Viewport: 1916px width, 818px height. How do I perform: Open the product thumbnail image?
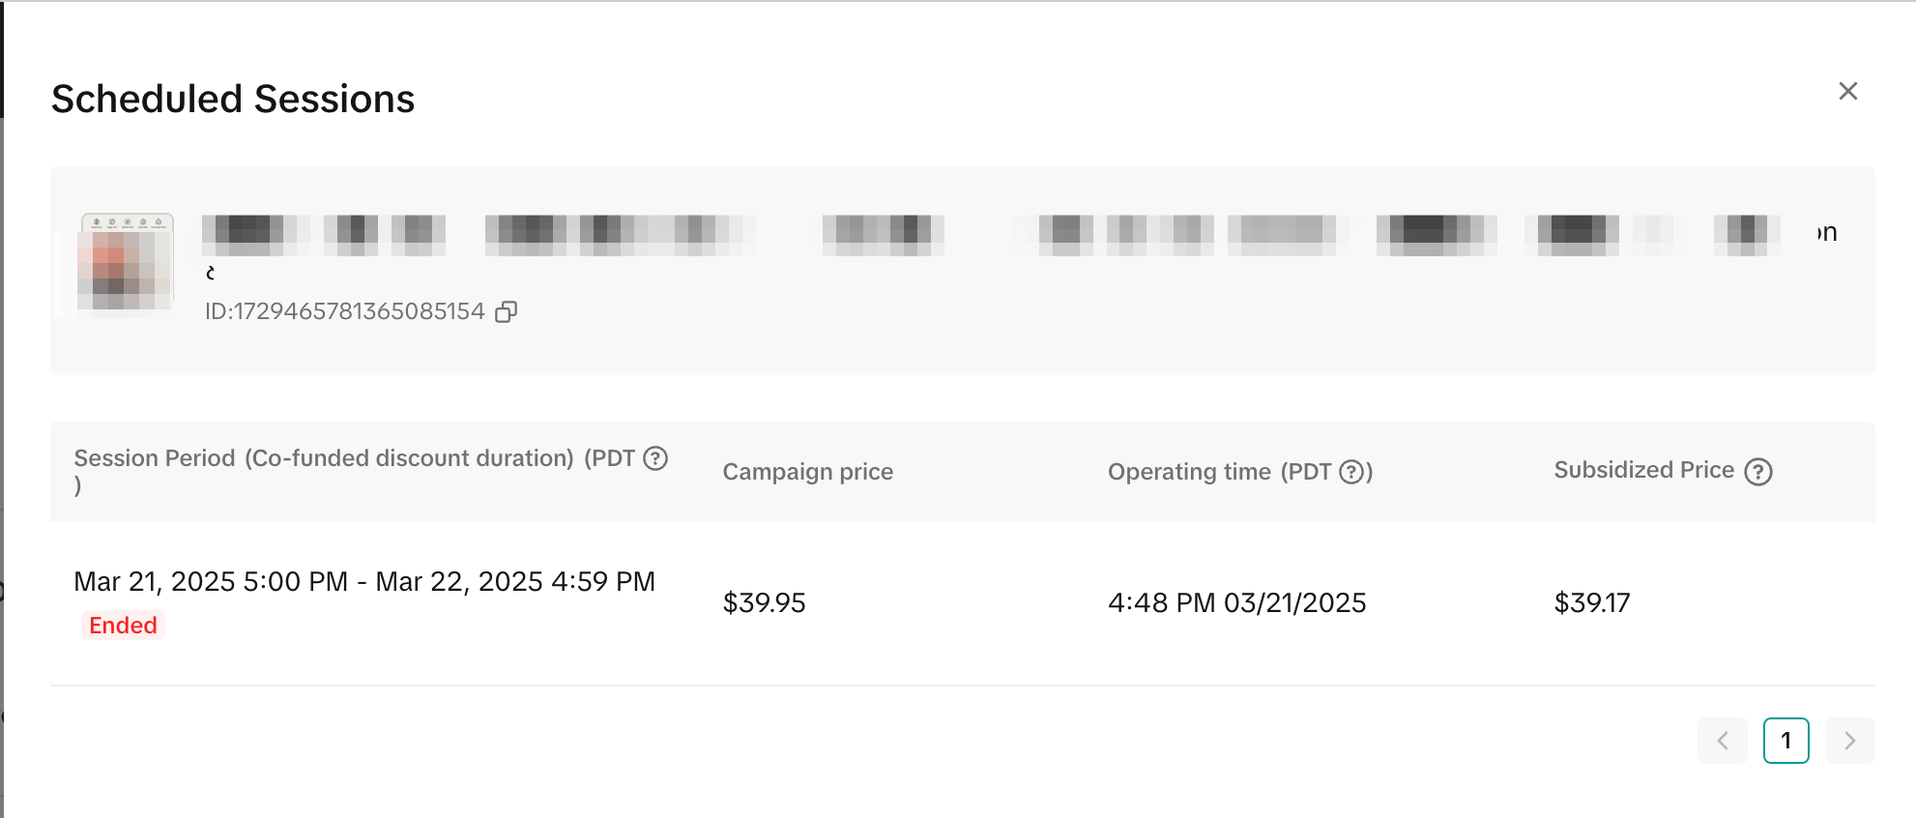(126, 263)
